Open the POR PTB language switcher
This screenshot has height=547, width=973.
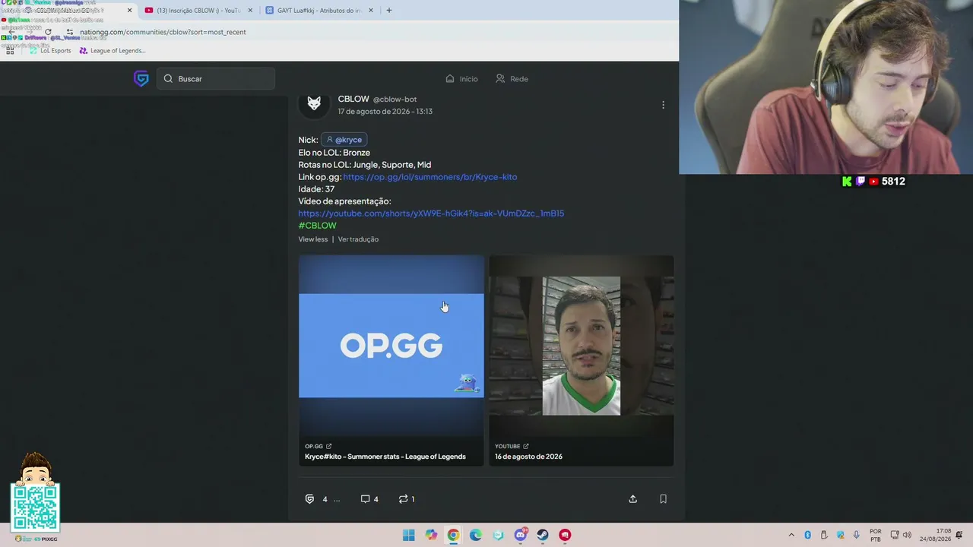[x=876, y=535]
